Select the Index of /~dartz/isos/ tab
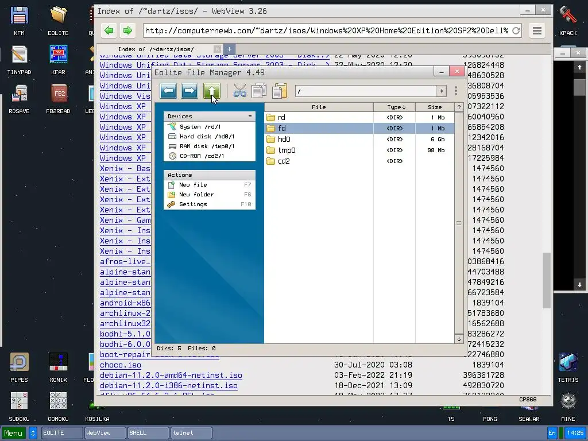Image resolution: width=588 pixels, height=441 pixels. pyautogui.click(x=156, y=49)
